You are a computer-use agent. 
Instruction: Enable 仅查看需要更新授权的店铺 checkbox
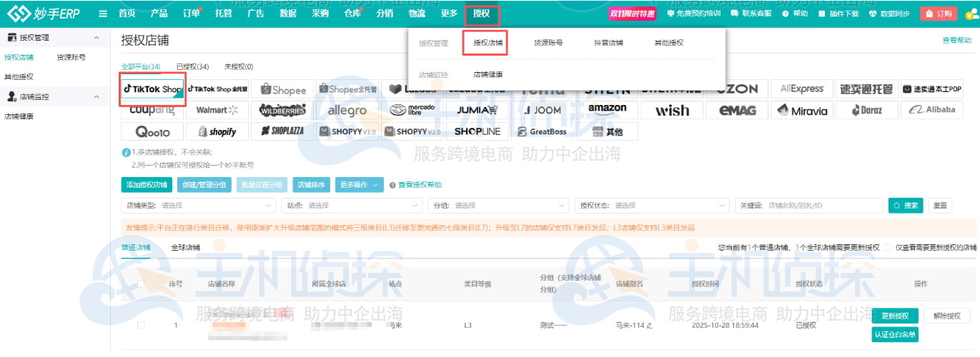[x=887, y=248]
